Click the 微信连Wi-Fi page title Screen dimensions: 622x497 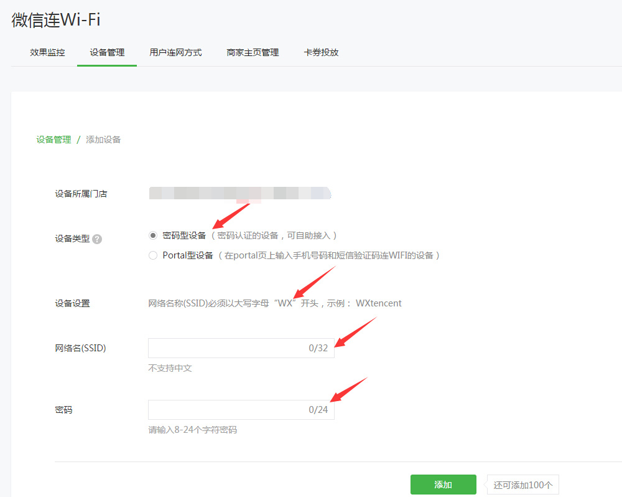tap(56, 19)
